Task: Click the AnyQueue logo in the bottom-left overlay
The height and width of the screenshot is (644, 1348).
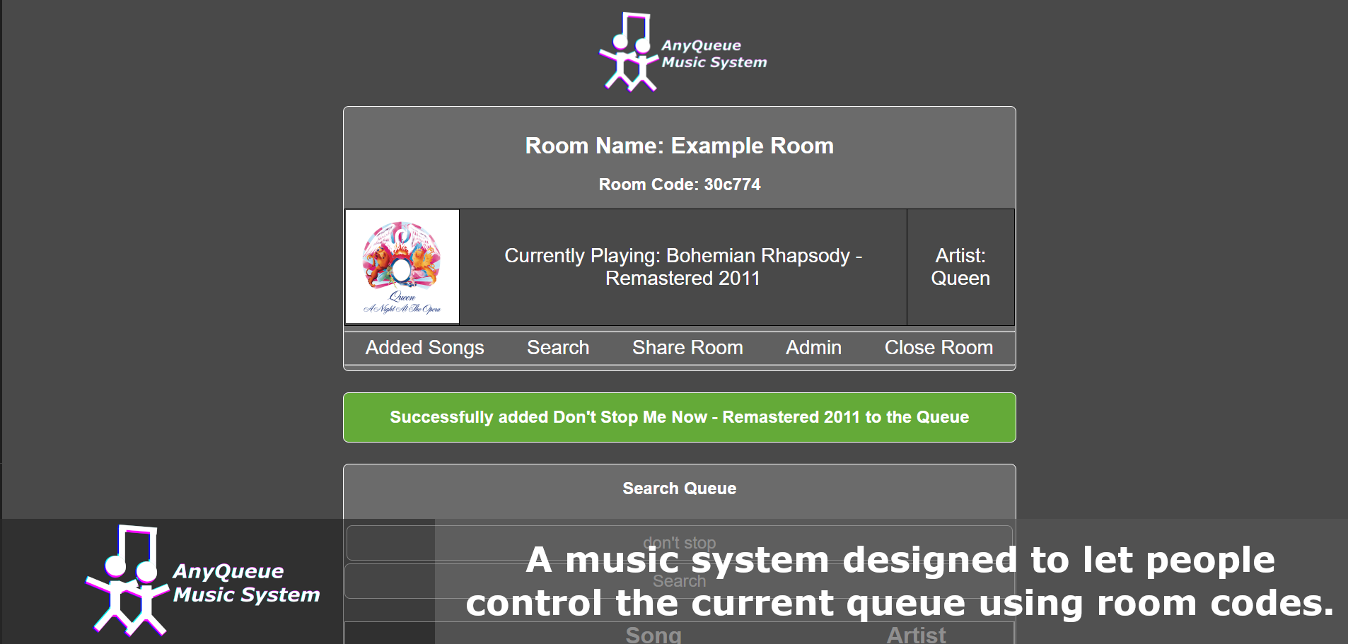Action: pos(202,581)
